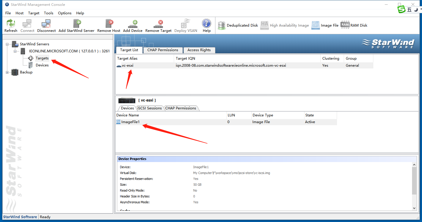422x222 pixels.
Task: Open the Host menu
Action: point(20,13)
